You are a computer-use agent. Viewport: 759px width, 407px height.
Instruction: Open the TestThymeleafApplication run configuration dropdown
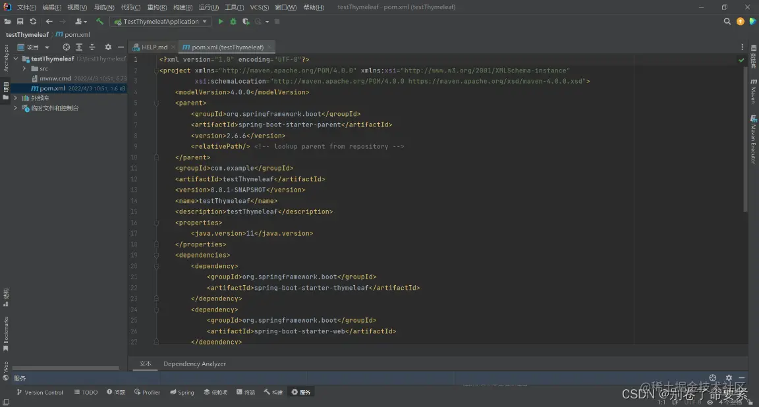[160, 21]
